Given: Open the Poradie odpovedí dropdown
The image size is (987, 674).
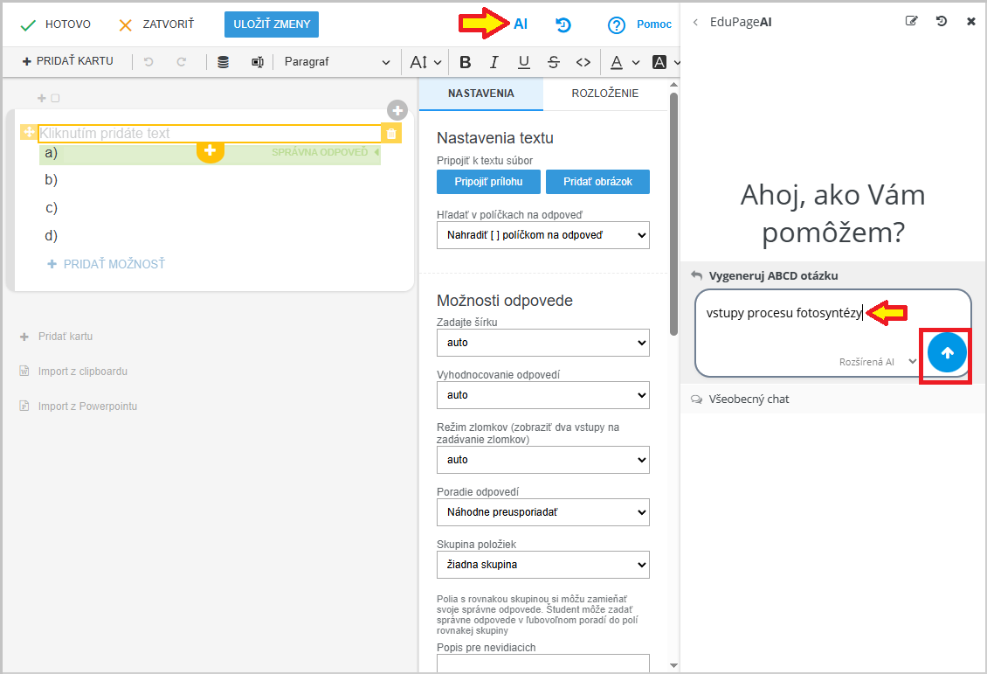Looking at the screenshot, I should click(543, 512).
